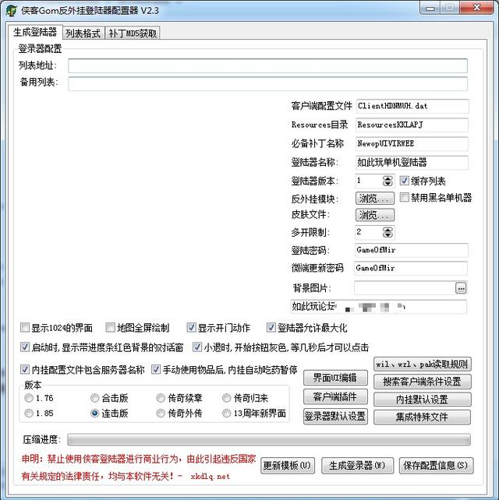Image resolution: width=499 pixels, height=500 pixels.
Task: Enable 显示1024的界面 checkbox
Action: 25,327
